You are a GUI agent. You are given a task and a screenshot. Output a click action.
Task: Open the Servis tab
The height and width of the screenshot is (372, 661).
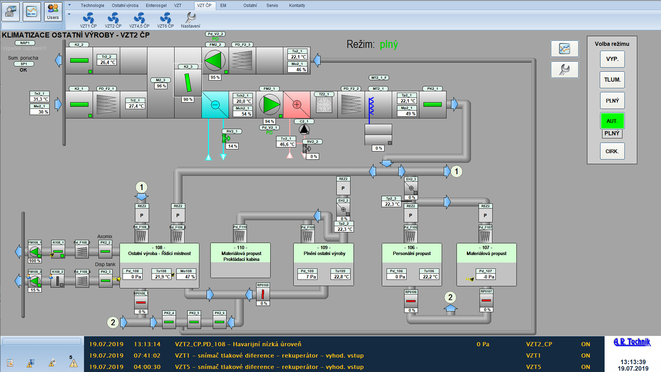[x=272, y=6]
